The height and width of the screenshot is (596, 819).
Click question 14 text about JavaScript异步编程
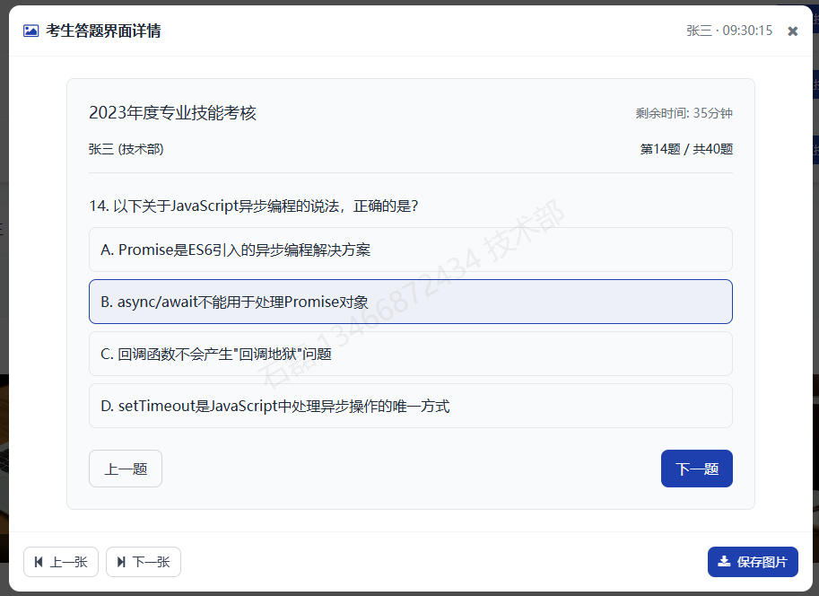tap(254, 206)
